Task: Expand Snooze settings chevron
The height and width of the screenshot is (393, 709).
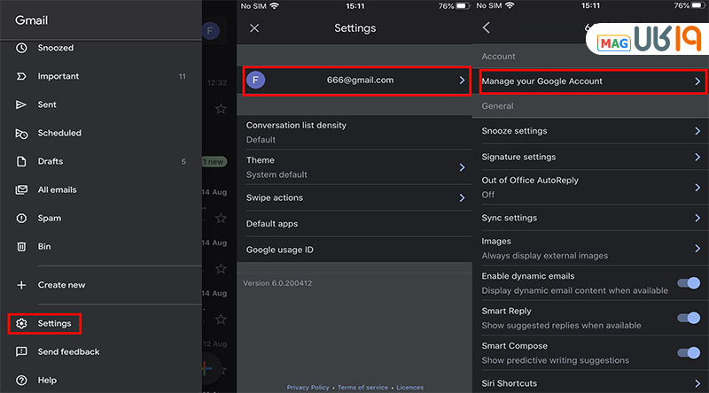Action: pyautogui.click(x=697, y=131)
